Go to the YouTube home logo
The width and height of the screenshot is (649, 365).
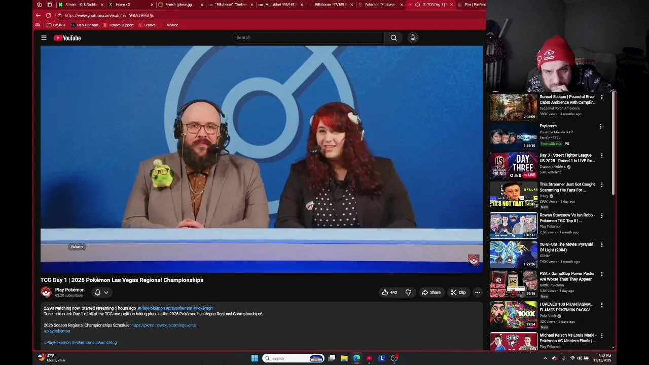click(x=67, y=38)
